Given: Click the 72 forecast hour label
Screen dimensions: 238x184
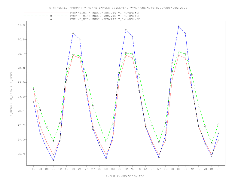Looking at the screenshot, I should [192, 169].
